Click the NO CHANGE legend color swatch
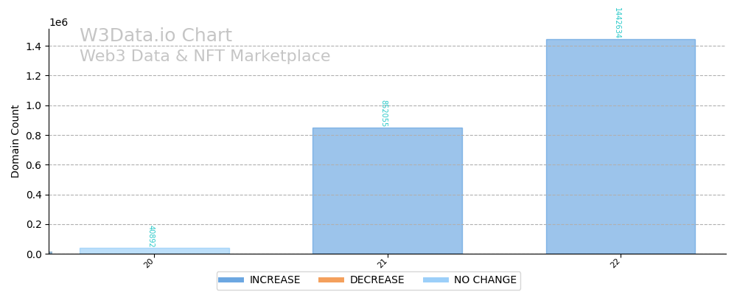Screen dimensions: 737x295 click(x=436, y=280)
